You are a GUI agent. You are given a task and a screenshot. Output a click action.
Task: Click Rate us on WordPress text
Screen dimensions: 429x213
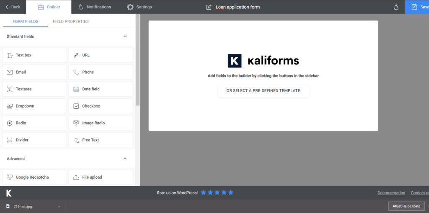pyautogui.click(x=177, y=193)
